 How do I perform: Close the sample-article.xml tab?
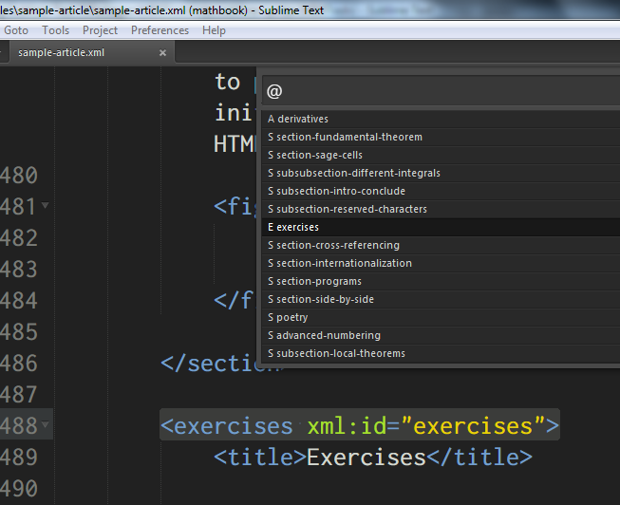[162, 52]
